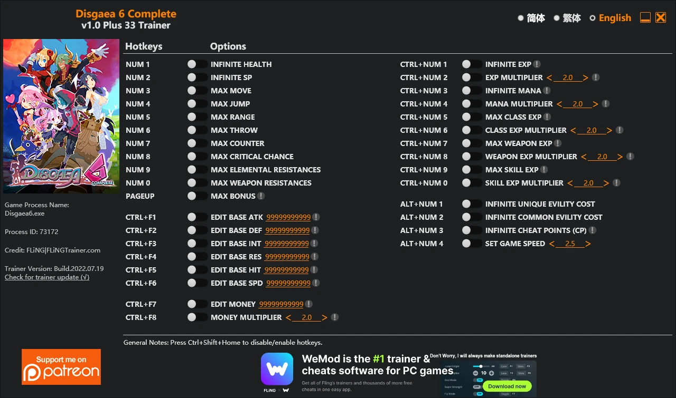Switch language to 简体
676x398 pixels.
coord(531,18)
